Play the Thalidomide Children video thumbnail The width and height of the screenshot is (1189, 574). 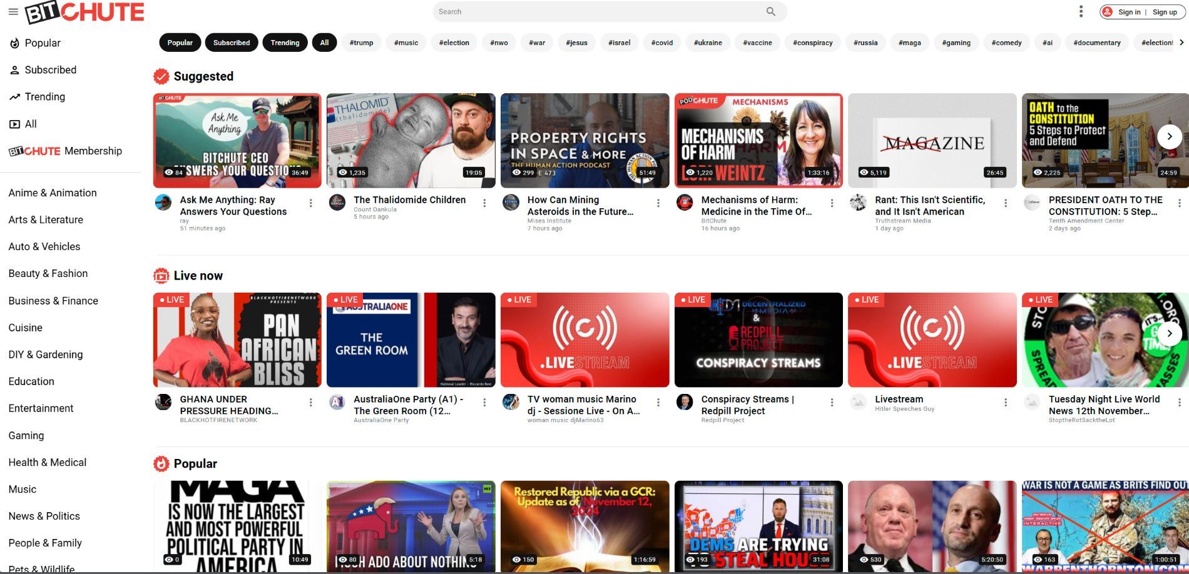(411, 141)
